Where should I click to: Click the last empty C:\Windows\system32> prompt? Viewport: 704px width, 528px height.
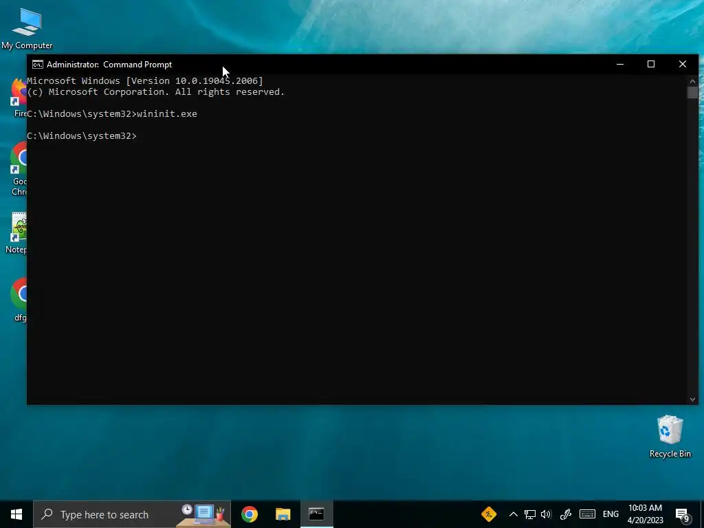(x=82, y=136)
